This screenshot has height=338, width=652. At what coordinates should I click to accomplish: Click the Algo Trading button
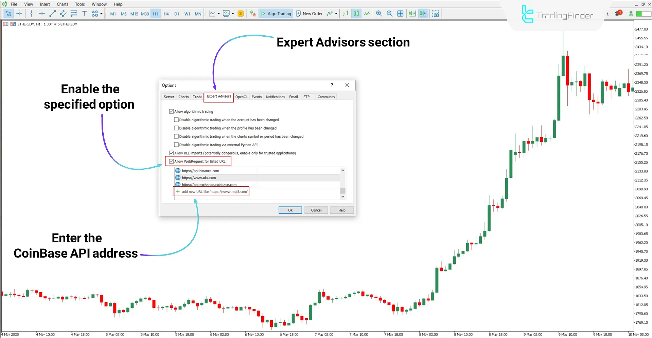point(276,14)
